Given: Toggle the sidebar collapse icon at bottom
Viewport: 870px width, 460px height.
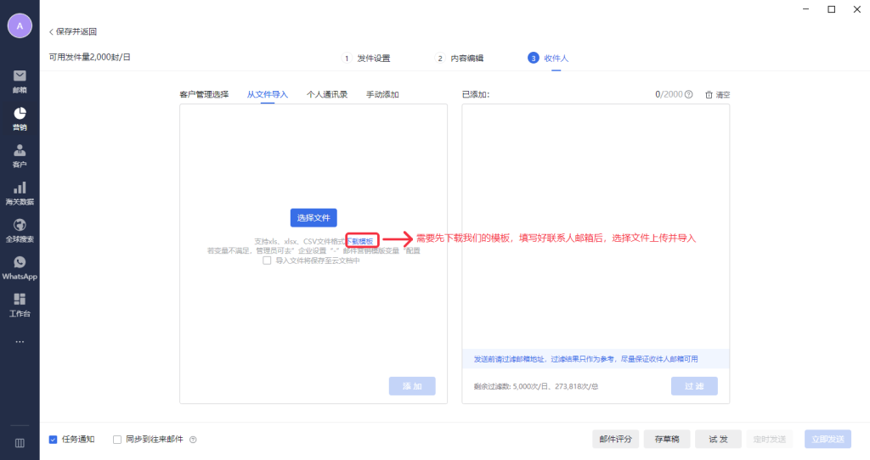Looking at the screenshot, I should pyautogui.click(x=20, y=442).
